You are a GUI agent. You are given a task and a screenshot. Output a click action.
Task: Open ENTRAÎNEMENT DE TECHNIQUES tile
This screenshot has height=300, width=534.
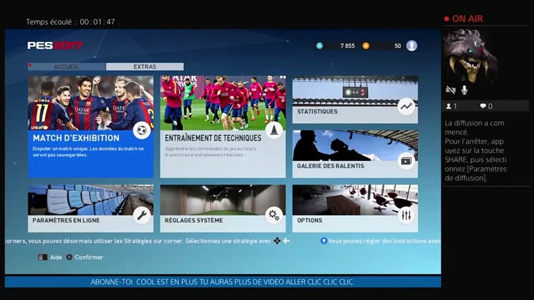click(x=223, y=127)
